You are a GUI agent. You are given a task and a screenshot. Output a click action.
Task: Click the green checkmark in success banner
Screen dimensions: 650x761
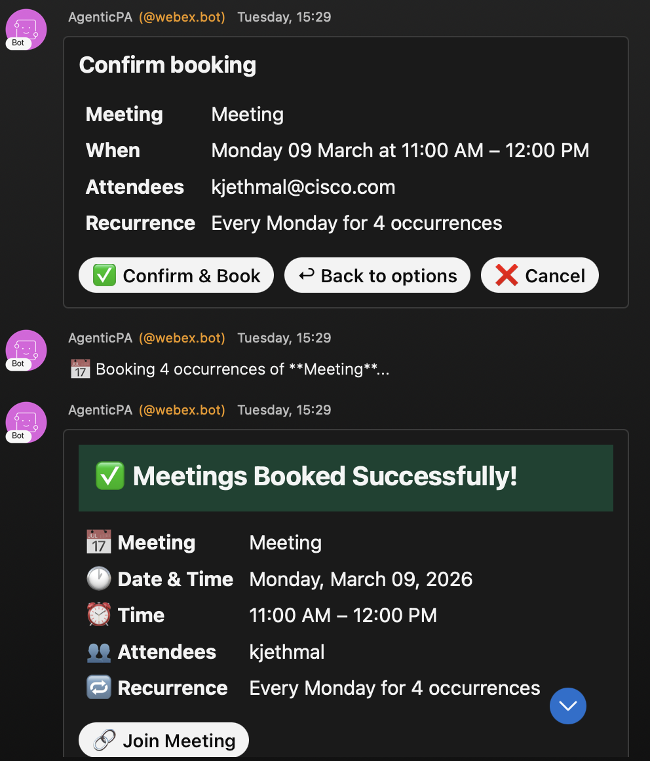pos(109,476)
